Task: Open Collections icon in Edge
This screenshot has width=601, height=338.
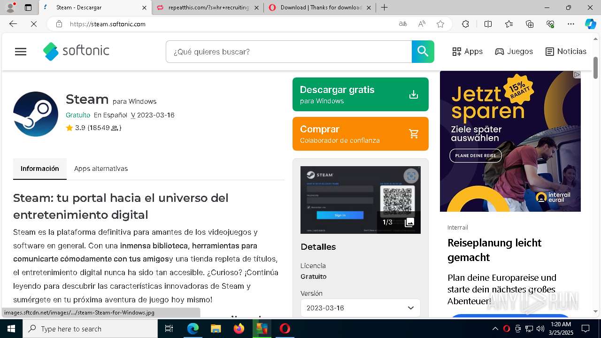Action: (x=530, y=24)
